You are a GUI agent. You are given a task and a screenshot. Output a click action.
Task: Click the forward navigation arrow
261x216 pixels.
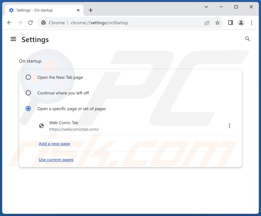20,23
